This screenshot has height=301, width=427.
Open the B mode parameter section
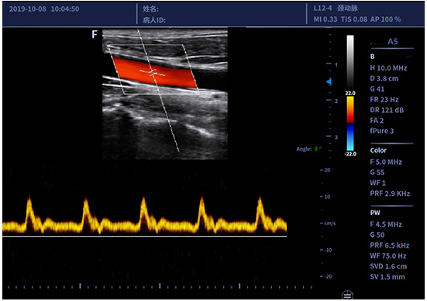[372, 56]
